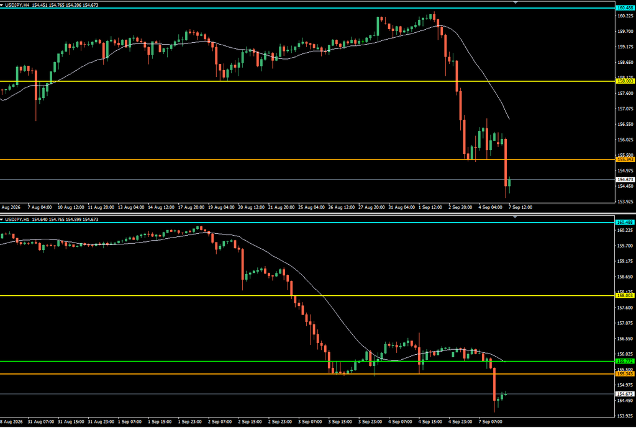Image resolution: width=636 pixels, height=428 pixels.
Task: Select the yellow 158.003 price tag in H1 chart
Action: [625, 296]
